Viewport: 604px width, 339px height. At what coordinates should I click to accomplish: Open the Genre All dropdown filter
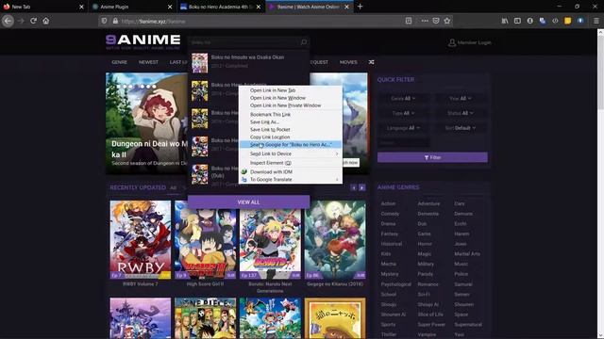[x=403, y=98]
